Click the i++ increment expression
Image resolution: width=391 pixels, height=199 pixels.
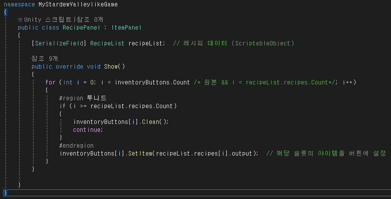[x=349, y=82]
